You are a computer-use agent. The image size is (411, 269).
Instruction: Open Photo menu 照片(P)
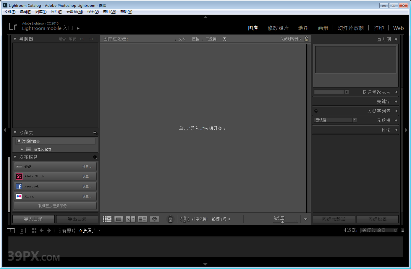56,12
